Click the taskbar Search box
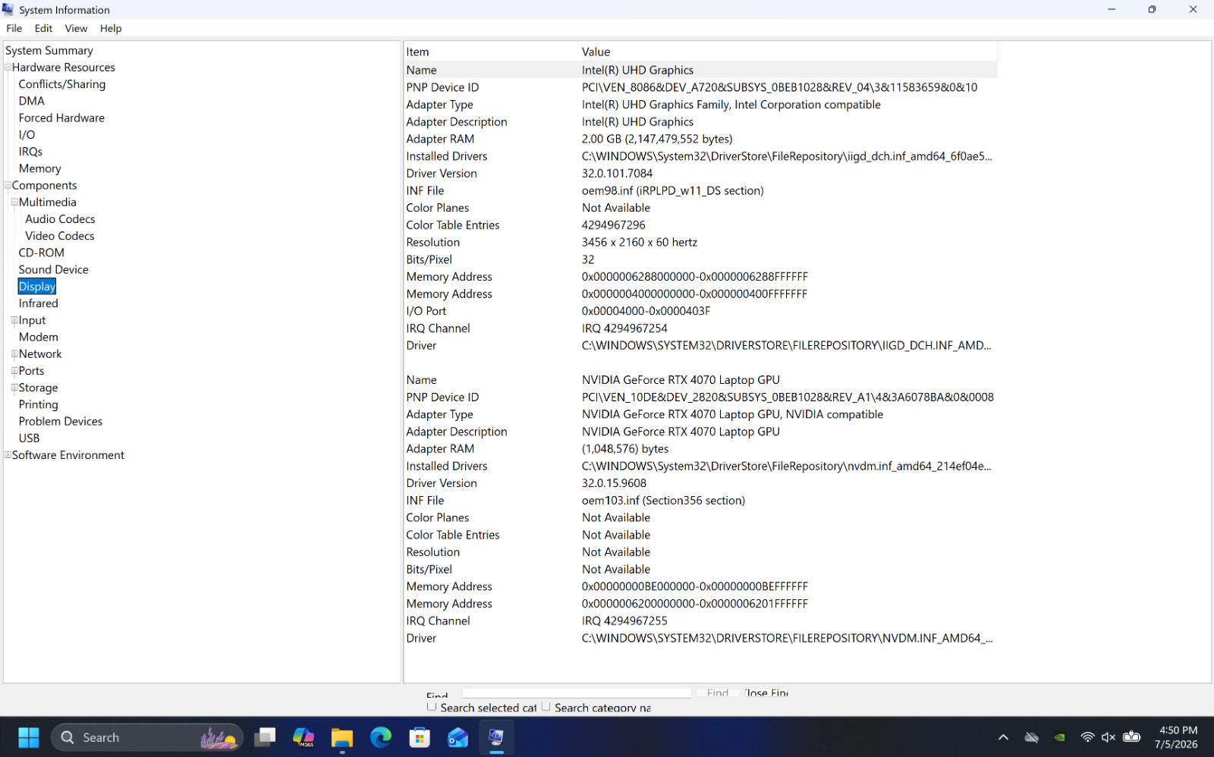 147,737
